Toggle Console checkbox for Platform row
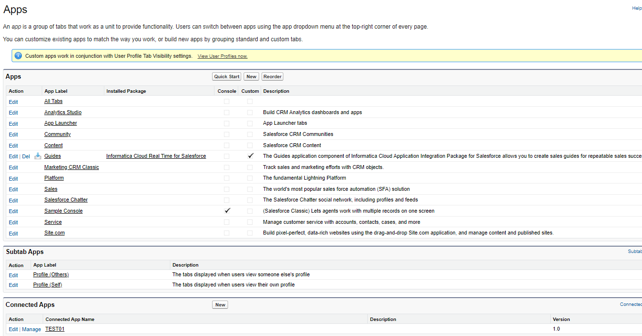 click(227, 178)
